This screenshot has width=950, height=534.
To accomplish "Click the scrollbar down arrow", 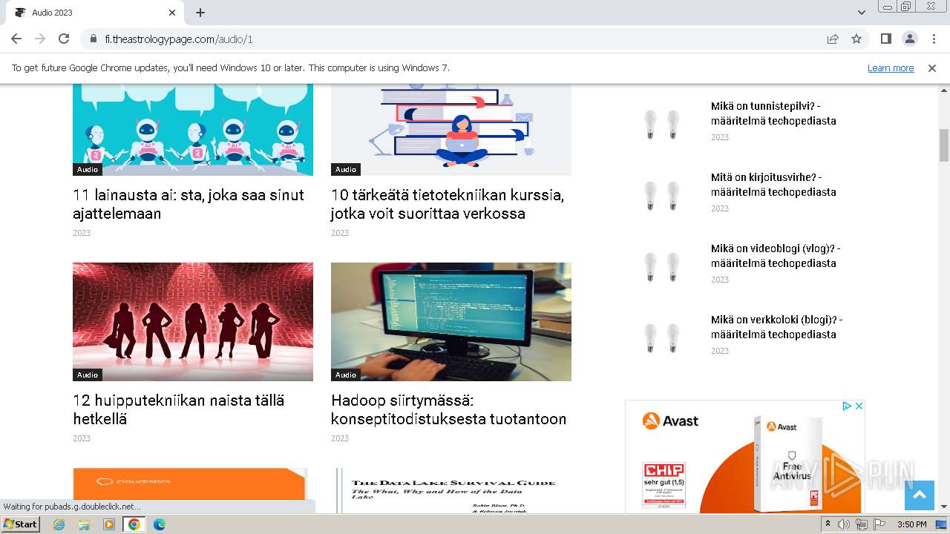I will pyautogui.click(x=944, y=507).
